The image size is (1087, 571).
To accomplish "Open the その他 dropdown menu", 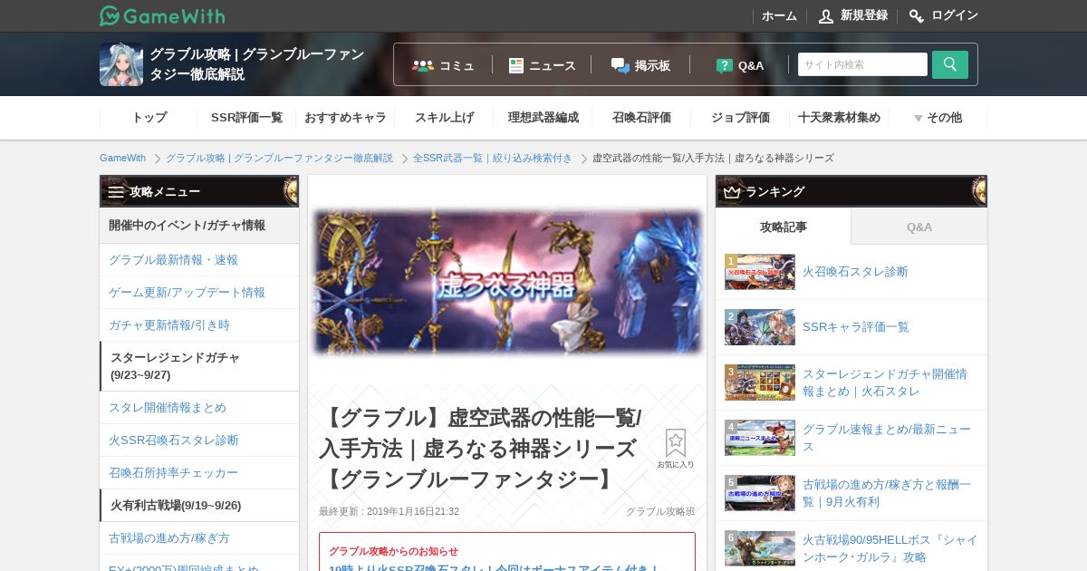I will 938,118.
